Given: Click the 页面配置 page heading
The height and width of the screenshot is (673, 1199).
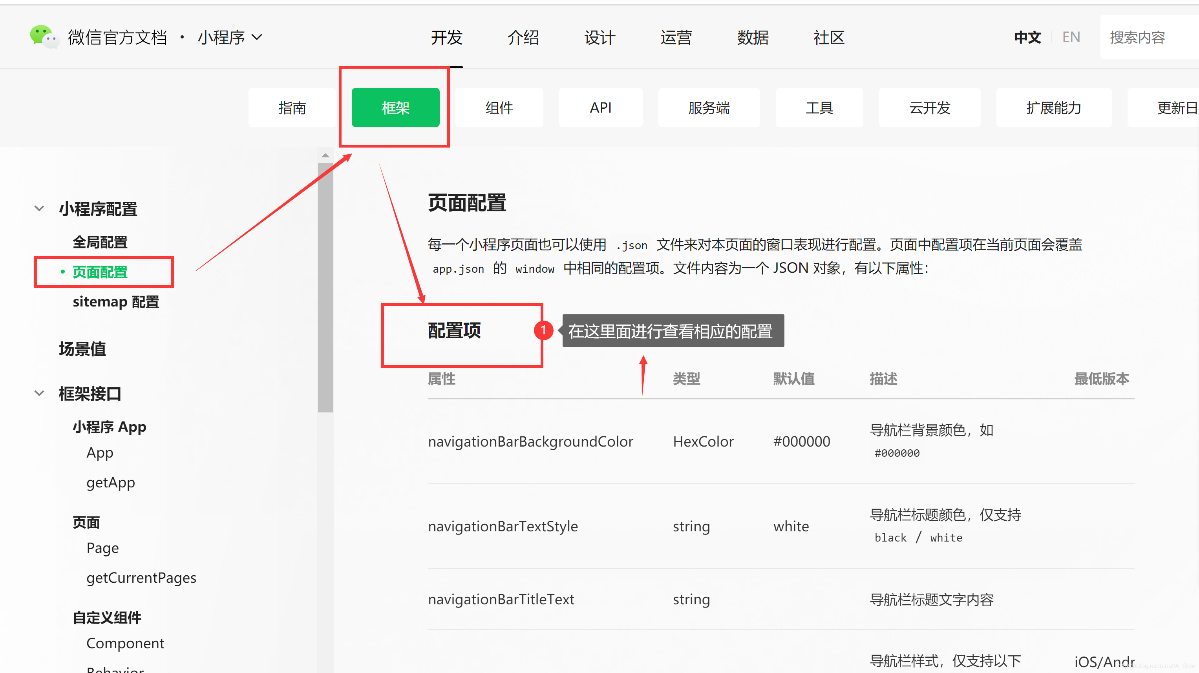Looking at the screenshot, I should click(467, 203).
